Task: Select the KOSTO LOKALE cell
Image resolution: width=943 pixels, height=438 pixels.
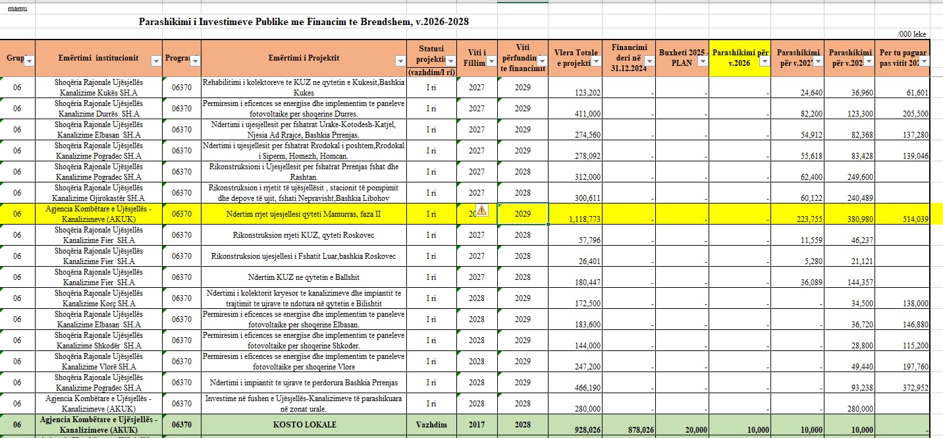Action: (x=304, y=424)
